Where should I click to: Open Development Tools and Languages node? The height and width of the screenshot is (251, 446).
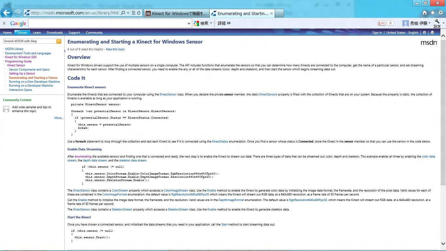click(x=28, y=53)
